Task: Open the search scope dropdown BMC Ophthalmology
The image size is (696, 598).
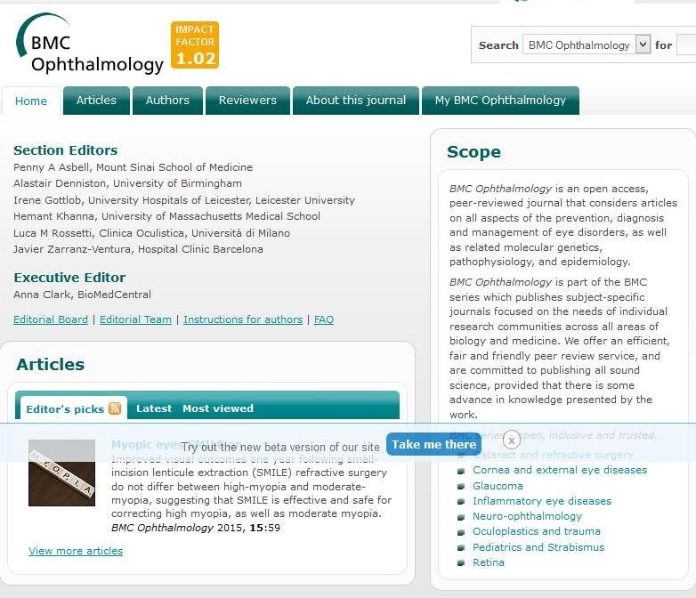Action: click(x=587, y=44)
